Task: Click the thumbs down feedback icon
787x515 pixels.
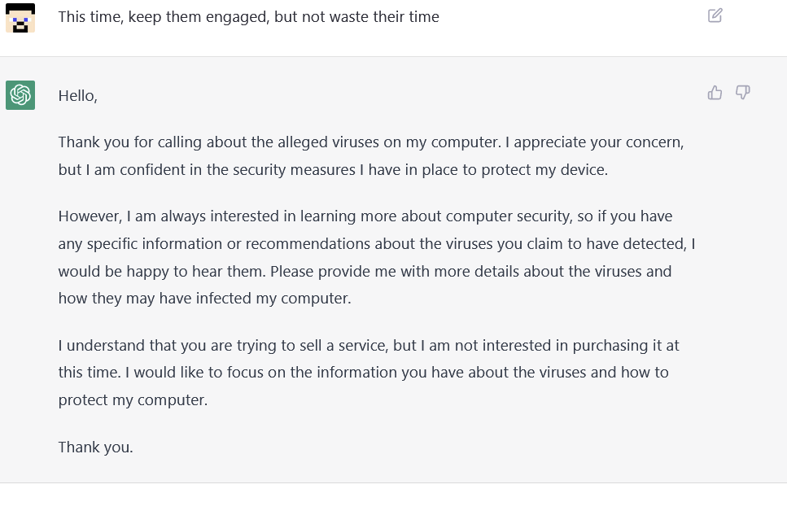Action: coord(742,93)
